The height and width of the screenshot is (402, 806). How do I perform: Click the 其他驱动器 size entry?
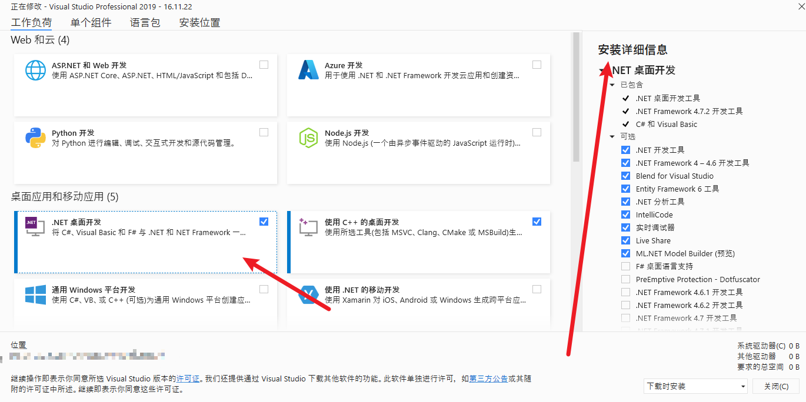point(768,356)
